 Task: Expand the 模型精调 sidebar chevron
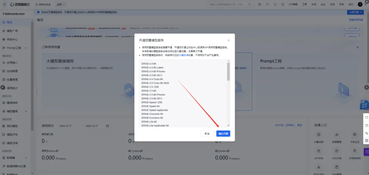26,111
